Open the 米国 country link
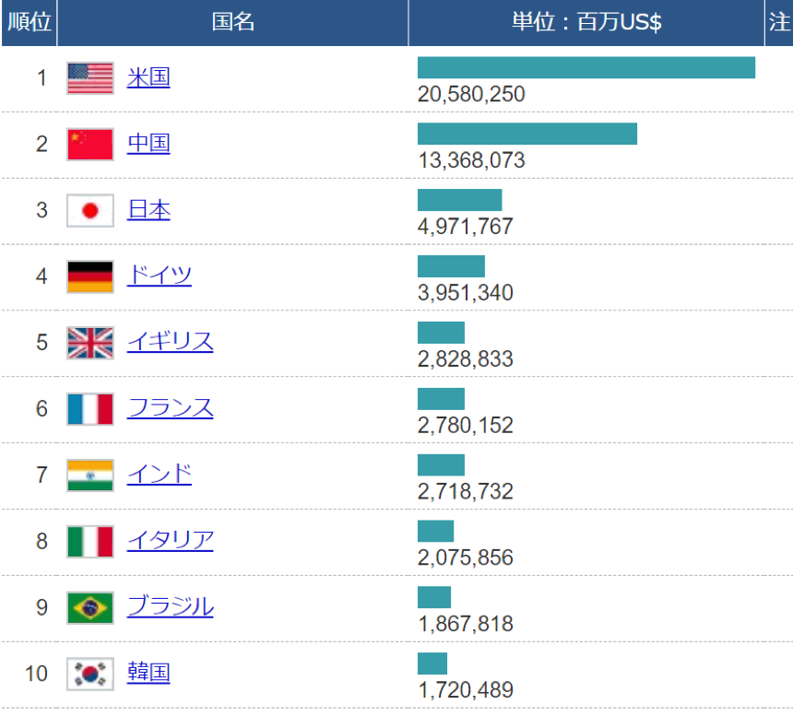The height and width of the screenshot is (716, 793). (148, 77)
